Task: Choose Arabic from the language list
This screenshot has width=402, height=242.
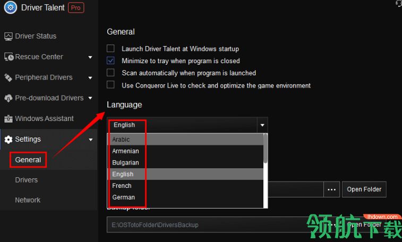Action: pos(185,140)
